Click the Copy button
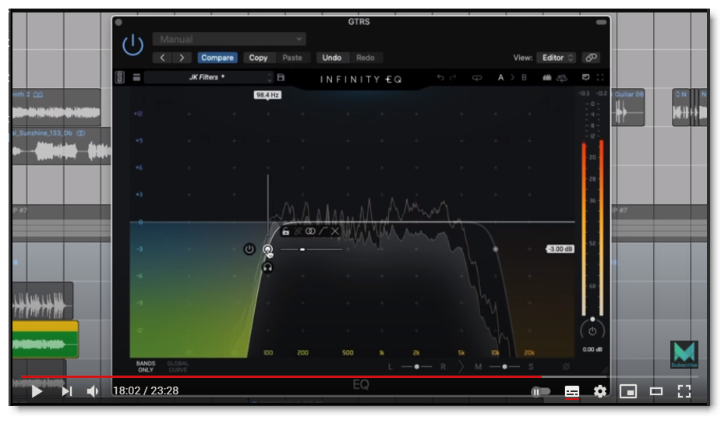 pos(258,58)
